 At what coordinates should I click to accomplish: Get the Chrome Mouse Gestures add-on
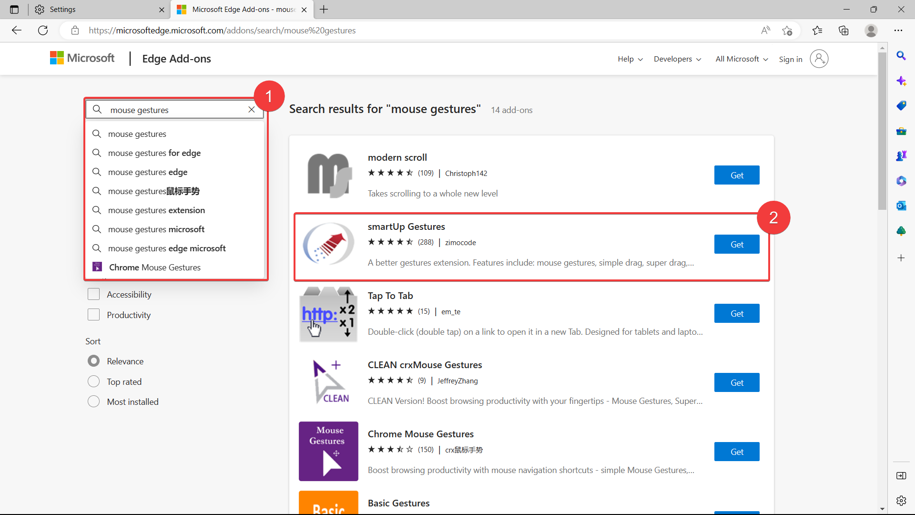coord(737,452)
